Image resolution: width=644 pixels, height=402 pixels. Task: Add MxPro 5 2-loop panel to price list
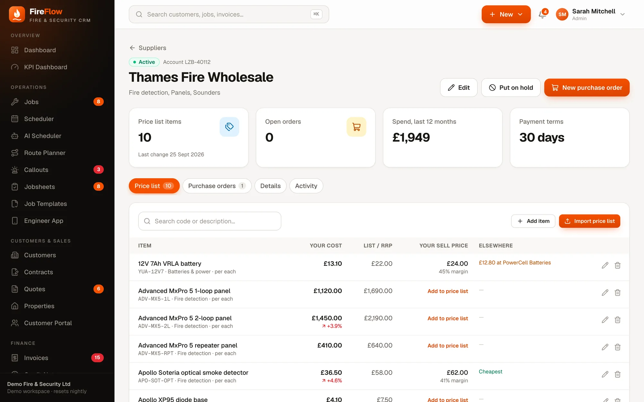coord(448,318)
